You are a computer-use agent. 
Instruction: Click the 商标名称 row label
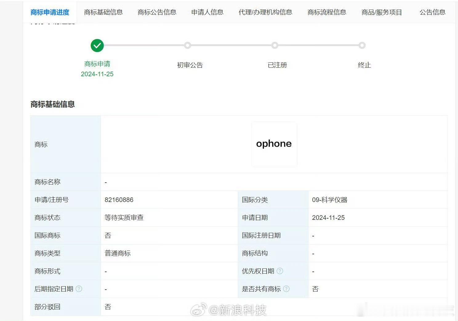point(47,182)
